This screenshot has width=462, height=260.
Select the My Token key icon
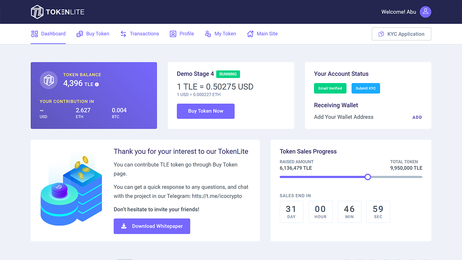point(208,34)
